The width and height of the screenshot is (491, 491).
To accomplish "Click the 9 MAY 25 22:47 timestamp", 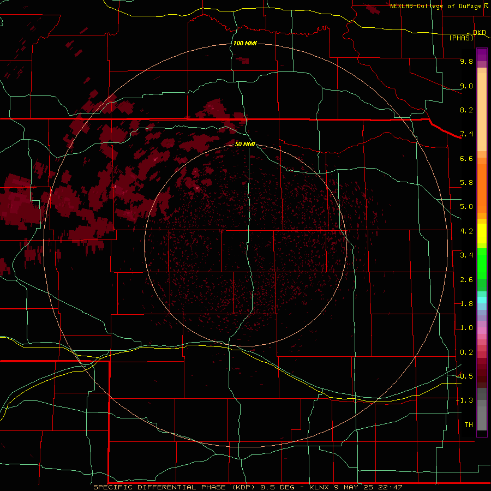I will (368, 487).
